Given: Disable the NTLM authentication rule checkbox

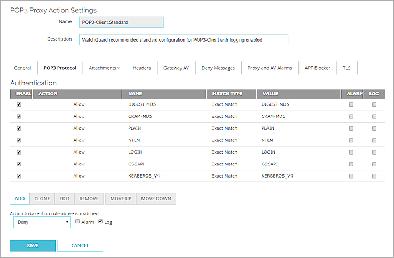Looking at the screenshot, I should tap(20, 140).
